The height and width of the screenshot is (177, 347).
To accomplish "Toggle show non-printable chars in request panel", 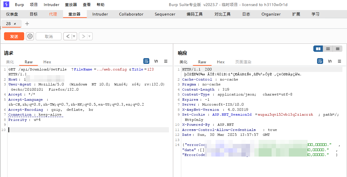I will (156, 61).
